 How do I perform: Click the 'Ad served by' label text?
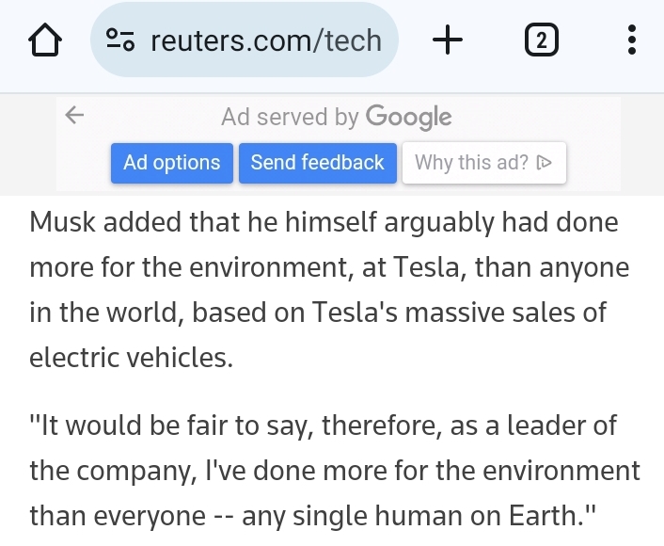point(290,118)
